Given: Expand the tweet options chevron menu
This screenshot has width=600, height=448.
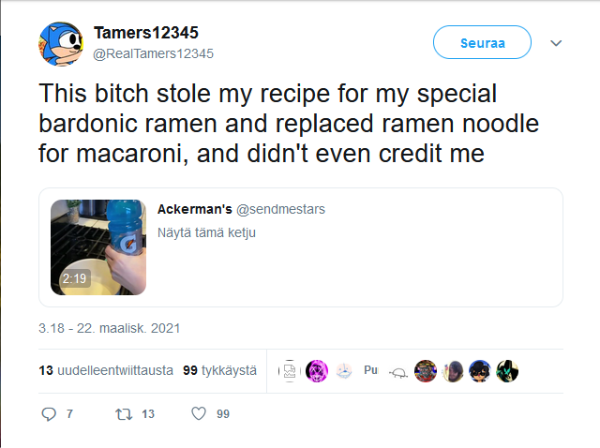Looking at the screenshot, I should (556, 43).
